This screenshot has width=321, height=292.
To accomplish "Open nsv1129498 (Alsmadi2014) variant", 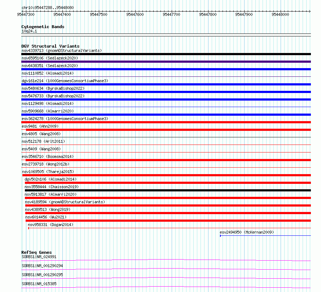I will tap(48, 103).
